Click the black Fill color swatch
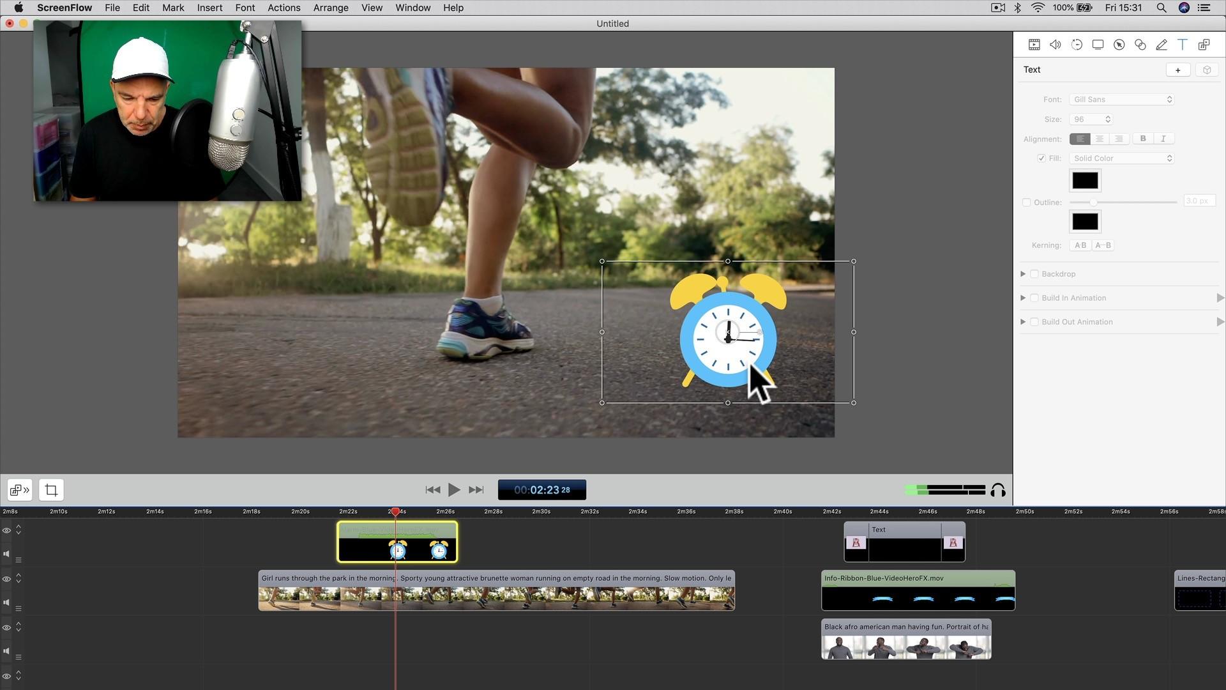 pos(1085,181)
